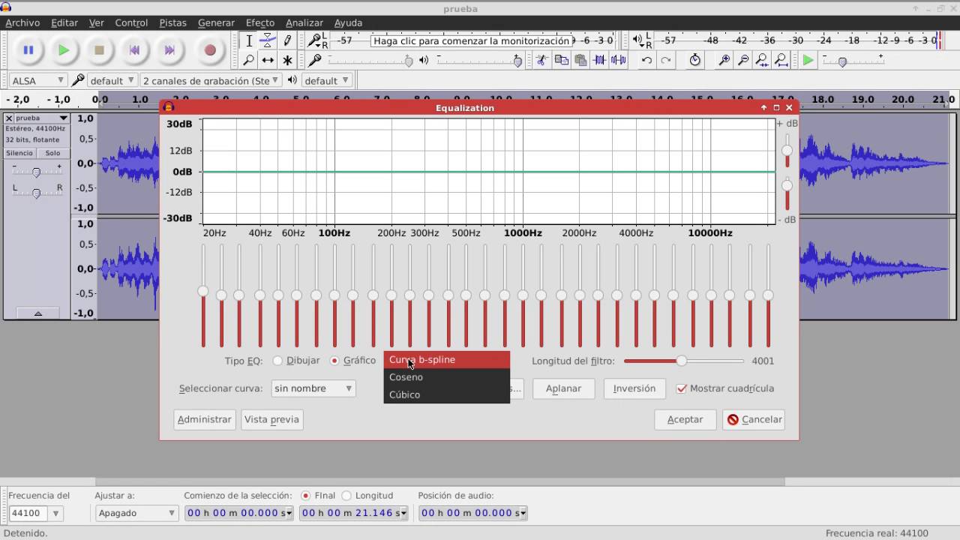Screen dimensions: 960x540
Task: Adjust the Longitud del filtro slider
Action: [682, 361]
